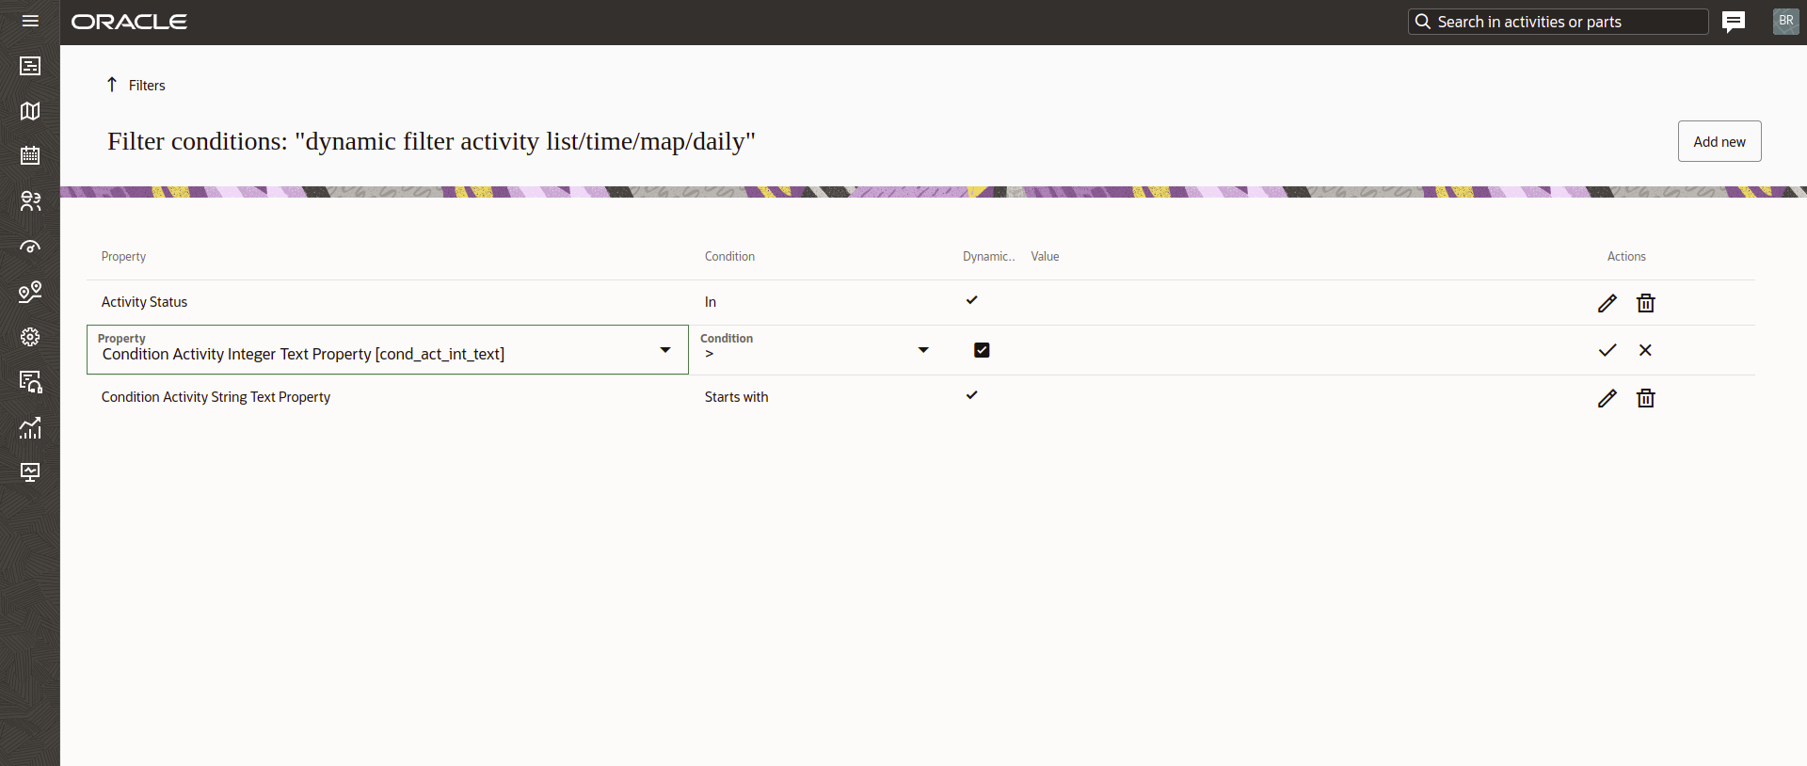Delete the Activity Status condition

coord(1645,303)
